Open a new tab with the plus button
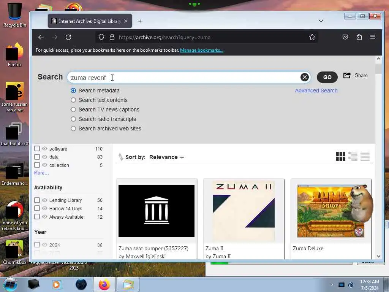Screen dimensions: 389x292 [140, 21]
